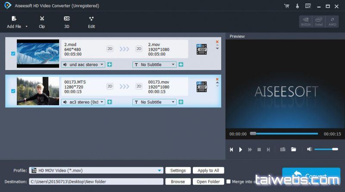Take a snapshot with the camera icon
The height and width of the screenshot is (192, 345).
[282, 149]
